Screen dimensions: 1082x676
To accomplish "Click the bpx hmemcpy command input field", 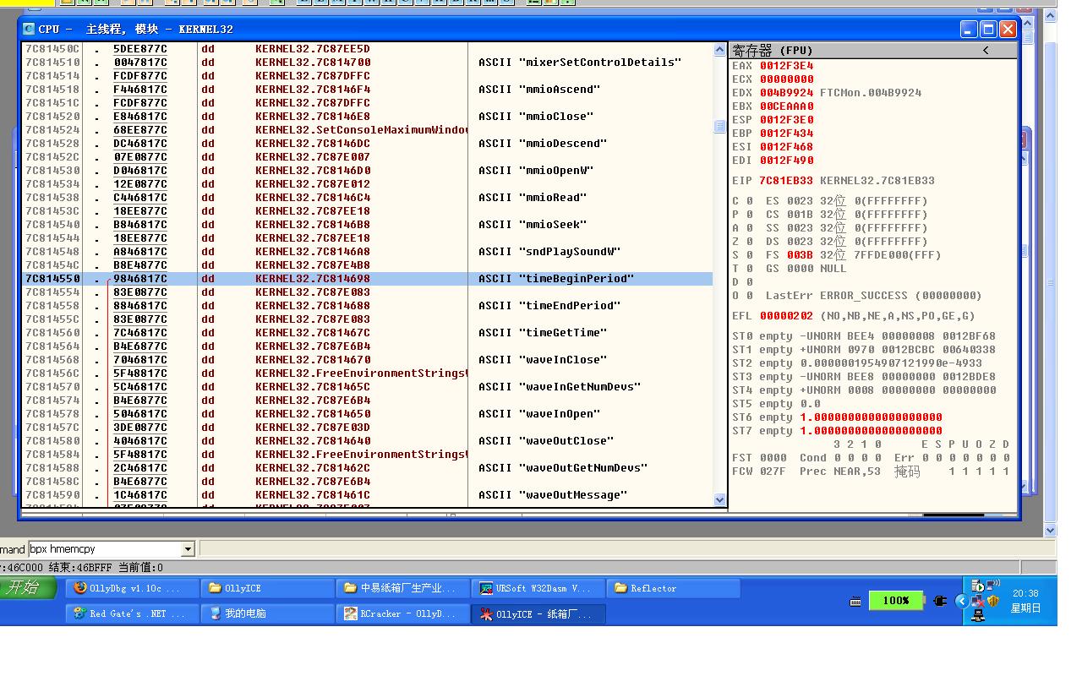I will click(x=106, y=549).
